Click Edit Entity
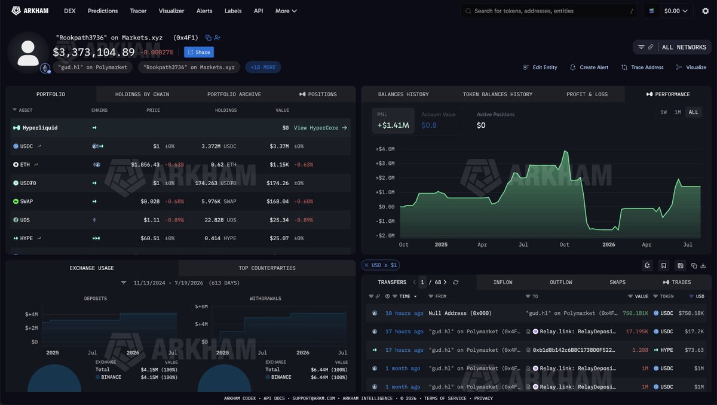 click(x=540, y=67)
